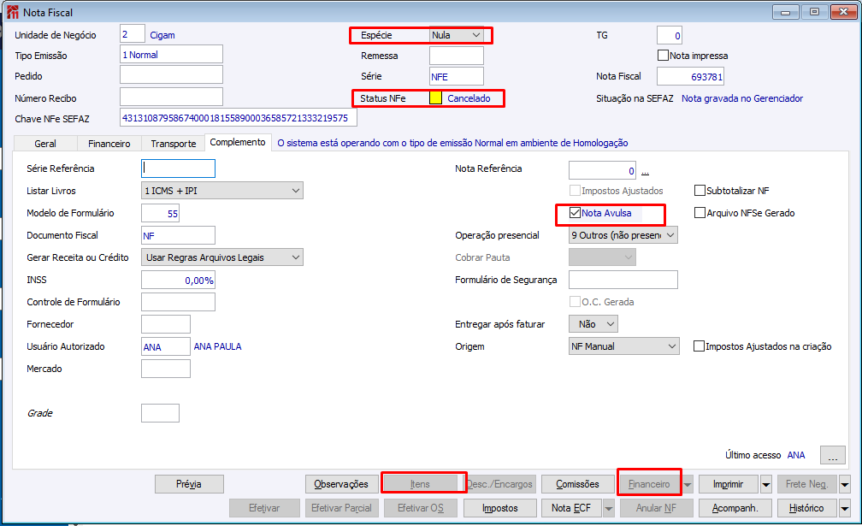Image resolution: width=862 pixels, height=526 pixels.
Task: Click the Efetivar button
Action: (x=264, y=508)
